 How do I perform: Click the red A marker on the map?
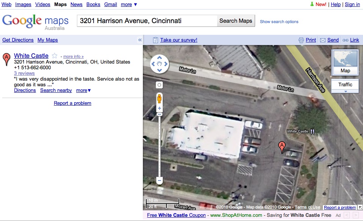pyautogui.click(x=282, y=147)
